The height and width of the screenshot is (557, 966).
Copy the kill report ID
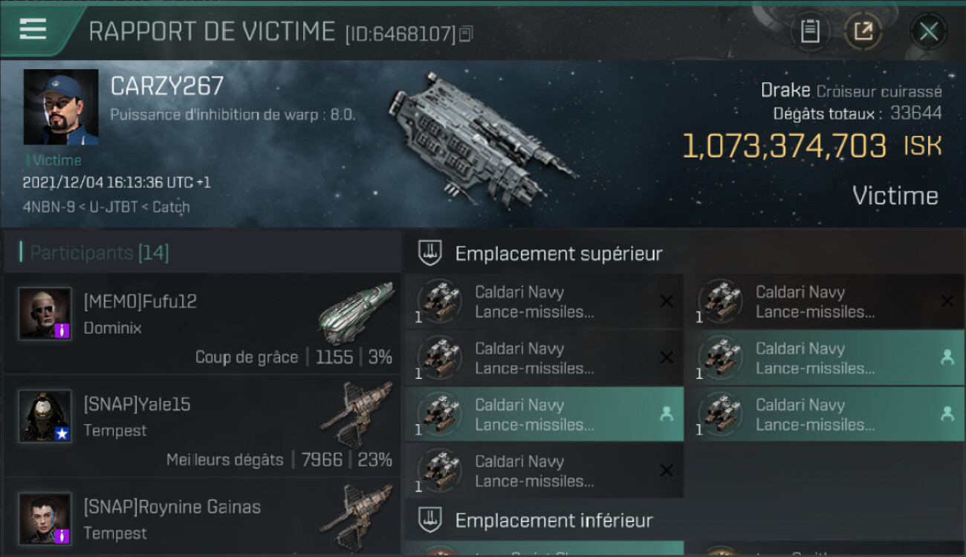point(466,34)
